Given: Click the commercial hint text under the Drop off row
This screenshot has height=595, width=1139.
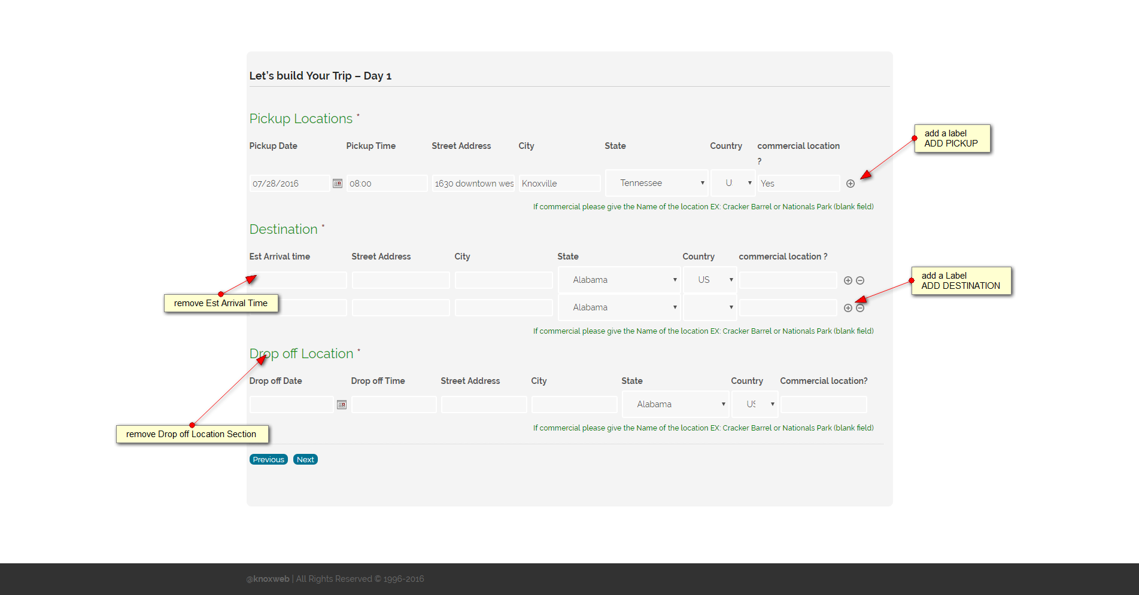Looking at the screenshot, I should coord(703,428).
